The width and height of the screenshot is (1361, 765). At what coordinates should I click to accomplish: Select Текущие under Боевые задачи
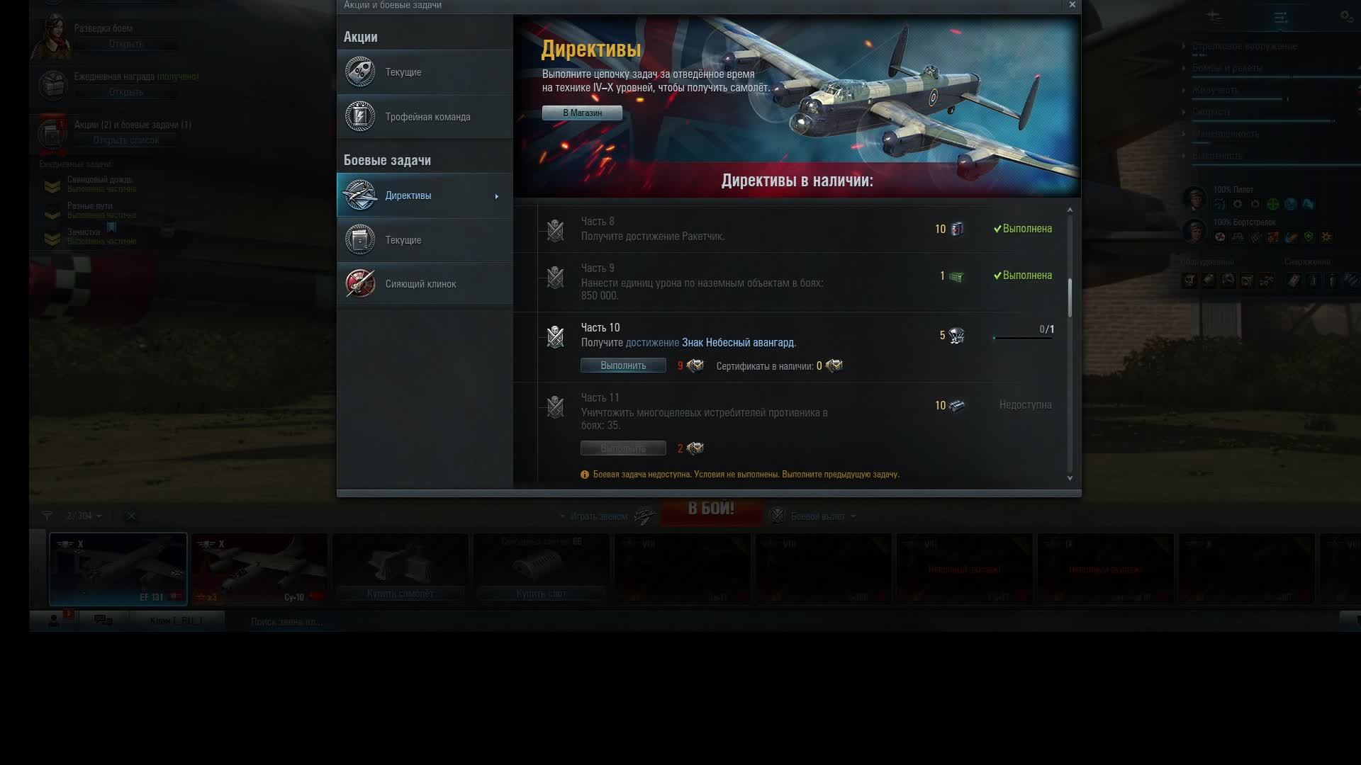click(x=403, y=240)
